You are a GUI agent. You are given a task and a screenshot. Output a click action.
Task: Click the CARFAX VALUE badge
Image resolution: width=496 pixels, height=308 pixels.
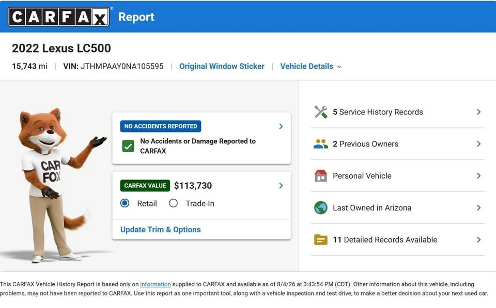click(x=145, y=185)
